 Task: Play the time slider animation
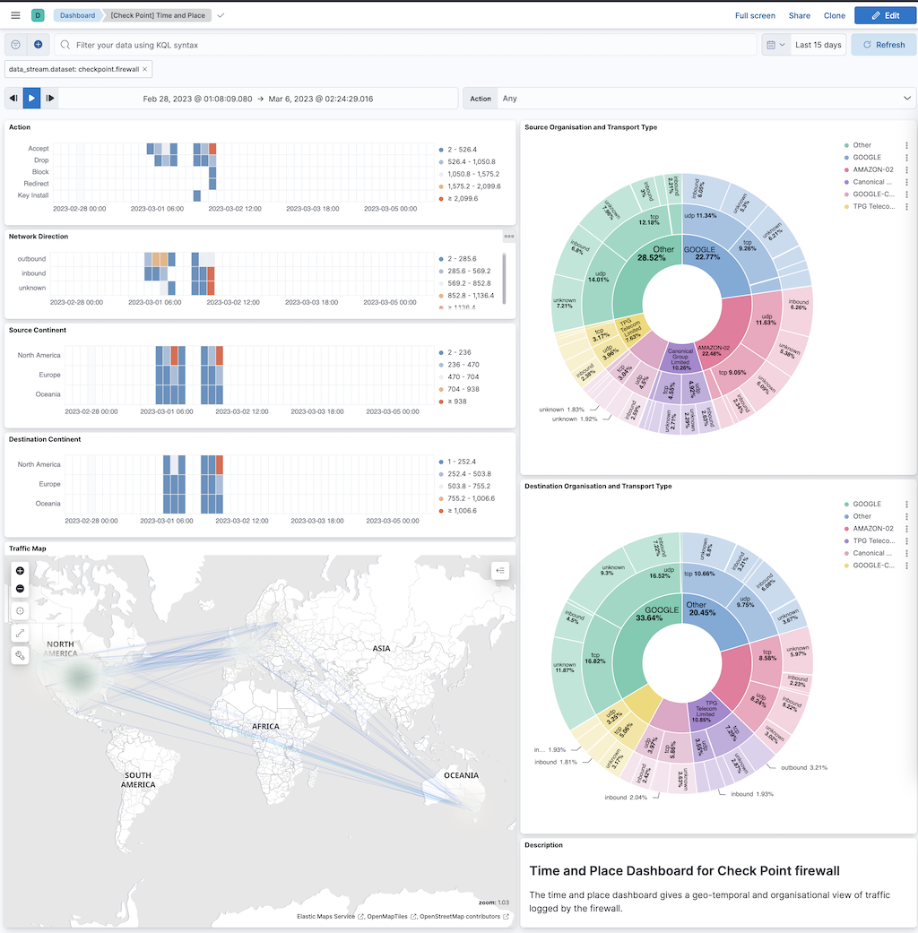click(x=31, y=99)
